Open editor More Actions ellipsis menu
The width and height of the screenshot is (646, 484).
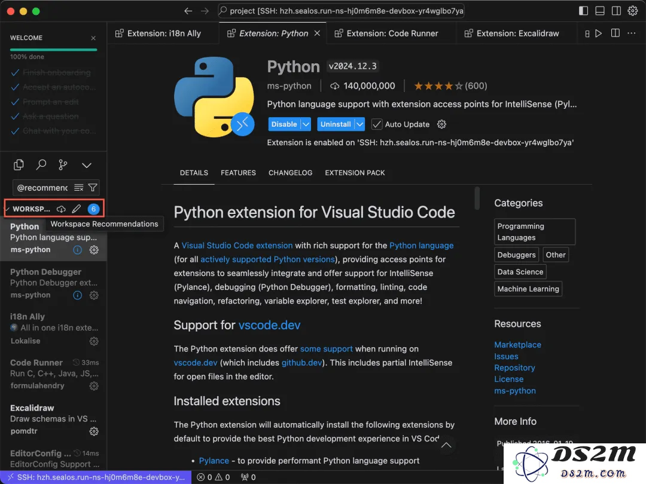[632, 33]
